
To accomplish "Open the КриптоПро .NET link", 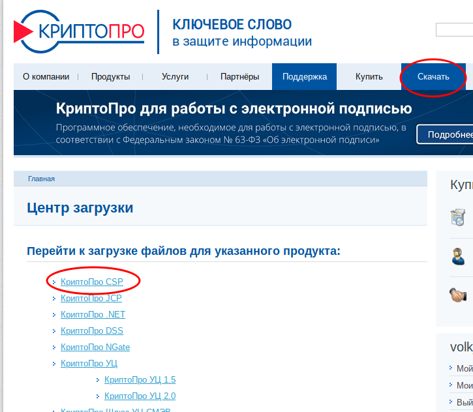I will [x=93, y=314].
